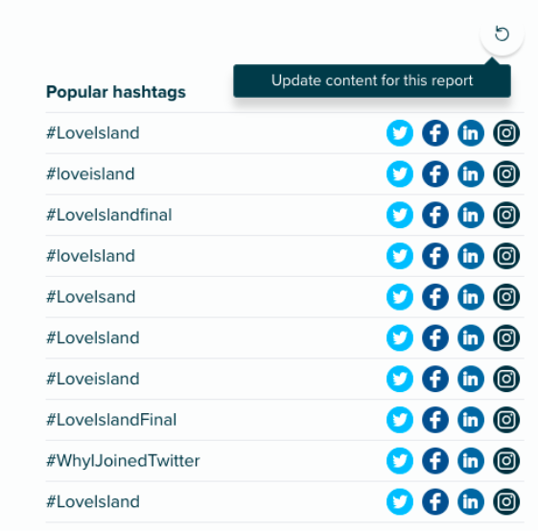Select the #LoveIsand hashtag entry

click(x=91, y=297)
